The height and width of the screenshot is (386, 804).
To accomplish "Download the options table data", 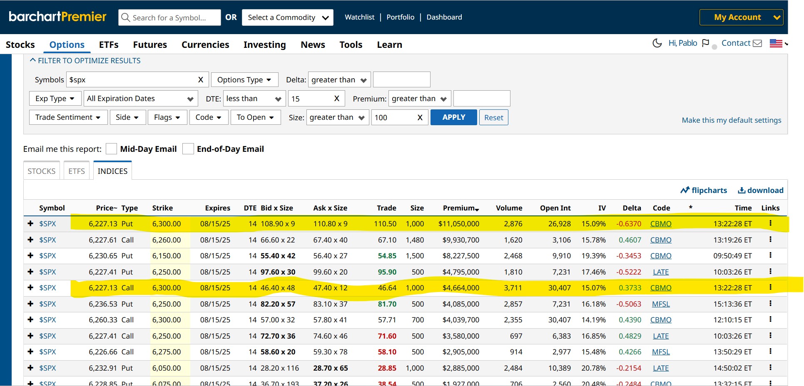I will tap(760, 190).
